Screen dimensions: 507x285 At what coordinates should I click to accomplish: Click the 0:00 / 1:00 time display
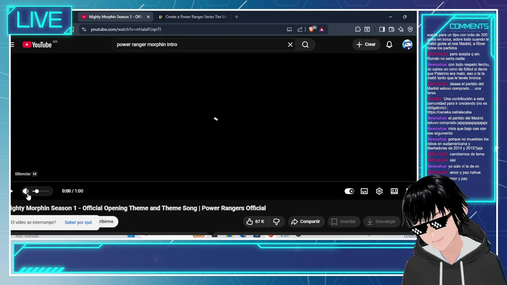[72, 191]
